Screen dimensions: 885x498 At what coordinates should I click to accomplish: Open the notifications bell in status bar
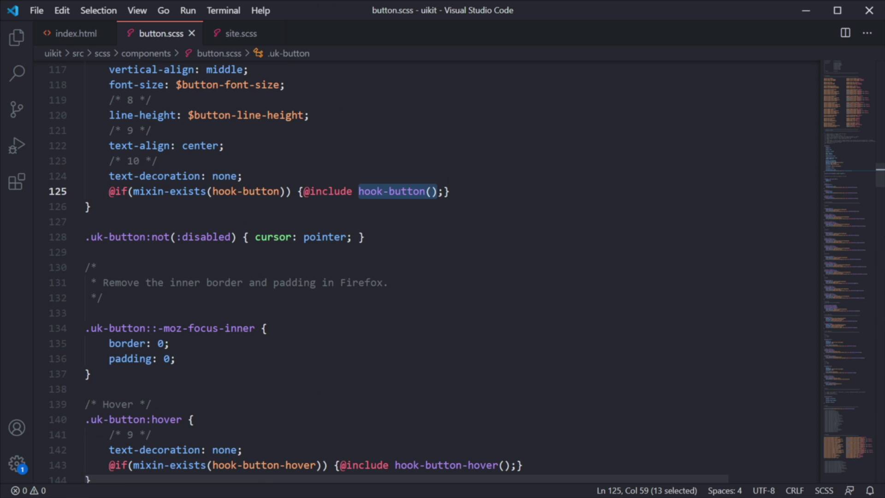click(x=870, y=491)
